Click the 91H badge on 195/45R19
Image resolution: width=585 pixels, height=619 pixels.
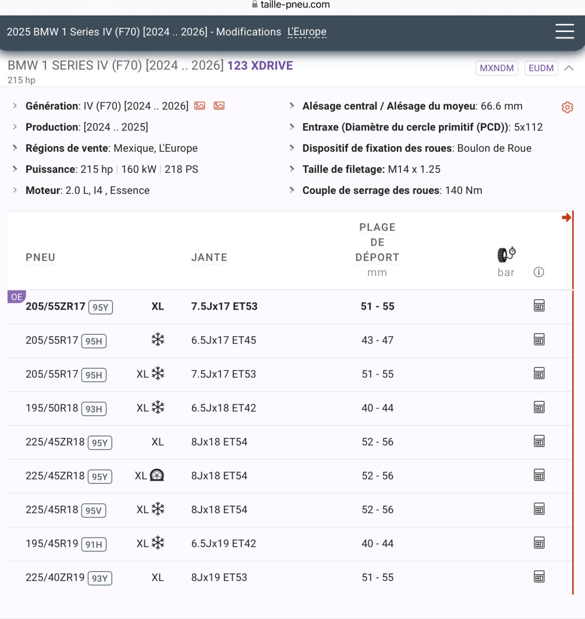94,545
